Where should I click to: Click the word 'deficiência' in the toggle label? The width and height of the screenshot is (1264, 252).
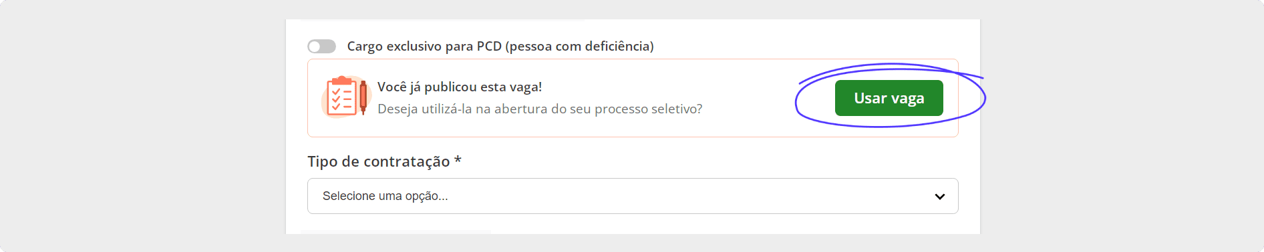[x=619, y=46]
